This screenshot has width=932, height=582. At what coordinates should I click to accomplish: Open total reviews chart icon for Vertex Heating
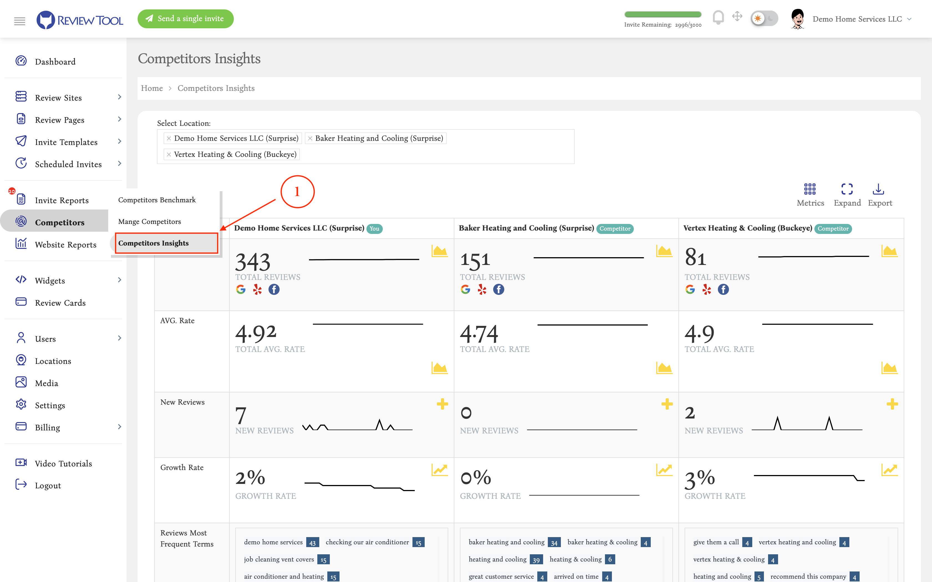pos(889,251)
